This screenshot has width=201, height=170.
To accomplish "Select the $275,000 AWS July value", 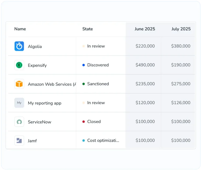I will click(181, 84).
